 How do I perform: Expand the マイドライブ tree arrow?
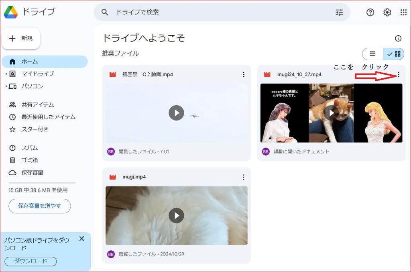pos(6,74)
